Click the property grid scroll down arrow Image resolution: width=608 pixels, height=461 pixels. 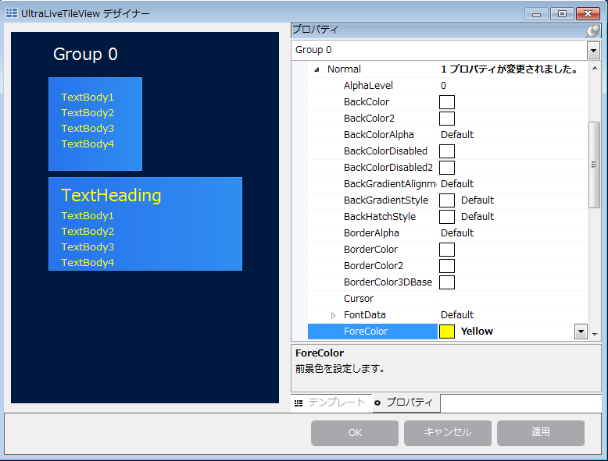(595, 334)
